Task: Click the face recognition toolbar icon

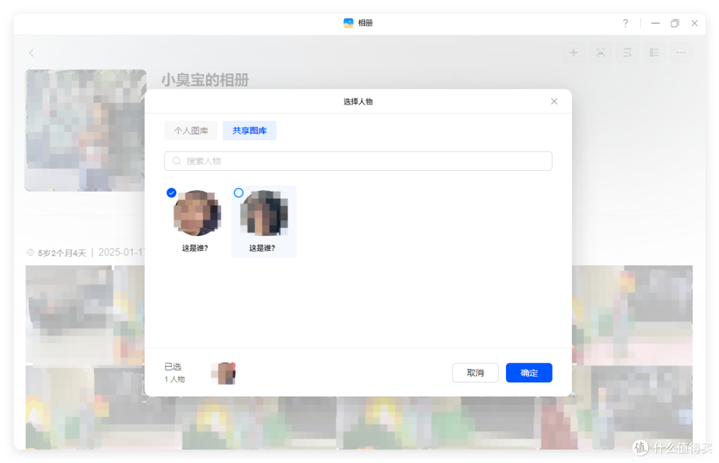Action: coord(600,53)
